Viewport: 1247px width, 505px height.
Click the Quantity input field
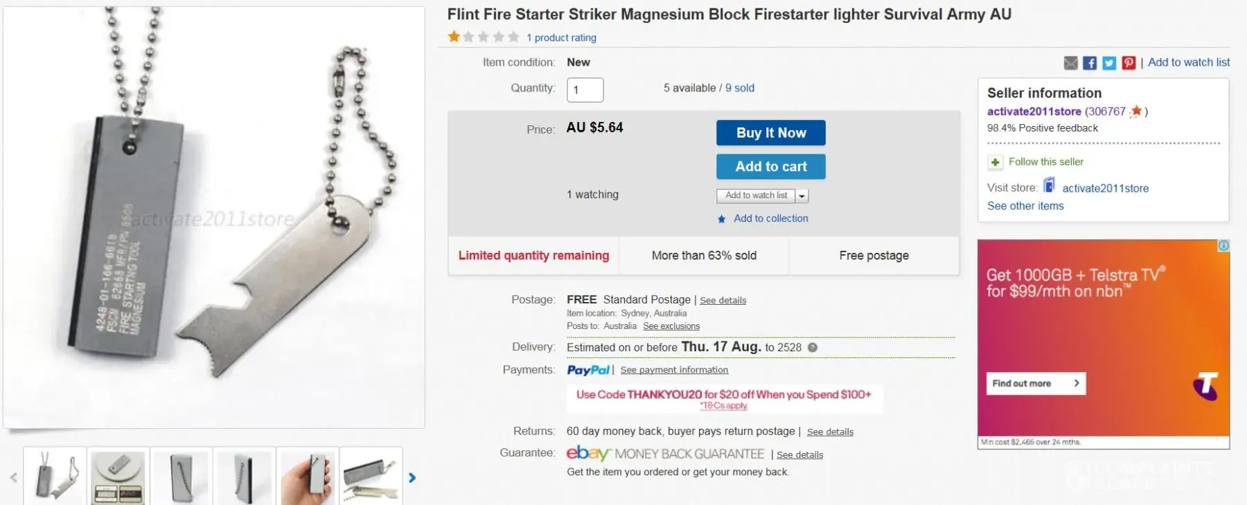click(585, 89)
